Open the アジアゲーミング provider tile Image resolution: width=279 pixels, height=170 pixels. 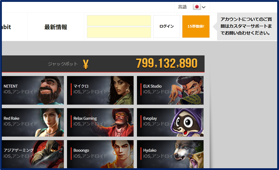coord(33,154)
